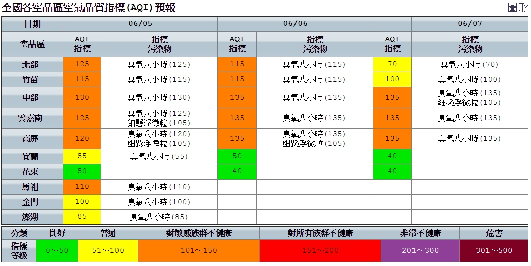Select the red 151~200 legend swatch

point(320,251)
